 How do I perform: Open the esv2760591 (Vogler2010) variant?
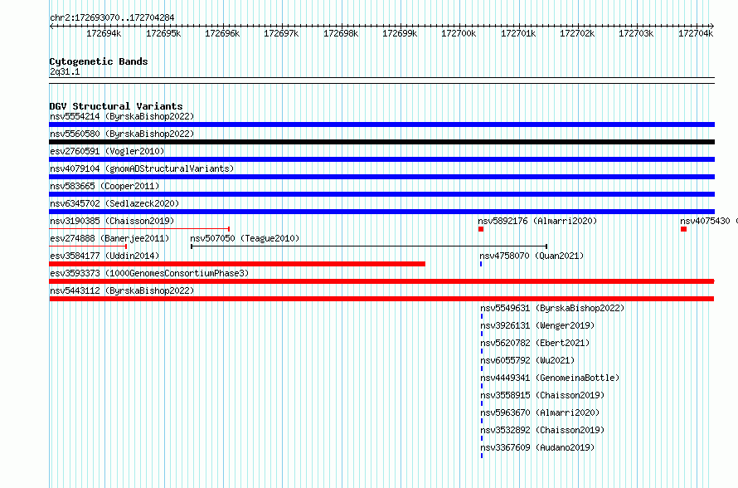pos(107,151)
